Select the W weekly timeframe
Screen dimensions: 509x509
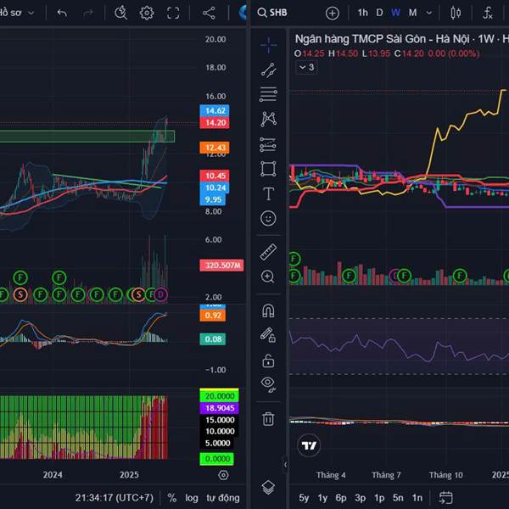coord(395,13)
